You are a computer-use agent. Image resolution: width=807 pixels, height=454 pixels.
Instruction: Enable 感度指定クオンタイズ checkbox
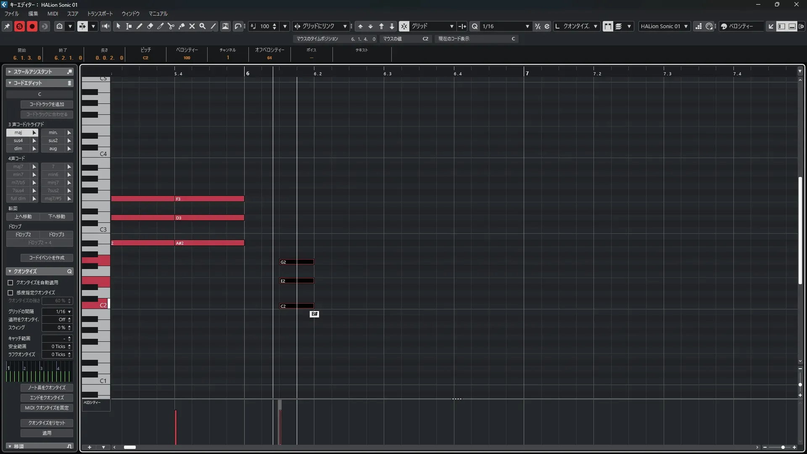pyautogui.click(x=11, y=293)
